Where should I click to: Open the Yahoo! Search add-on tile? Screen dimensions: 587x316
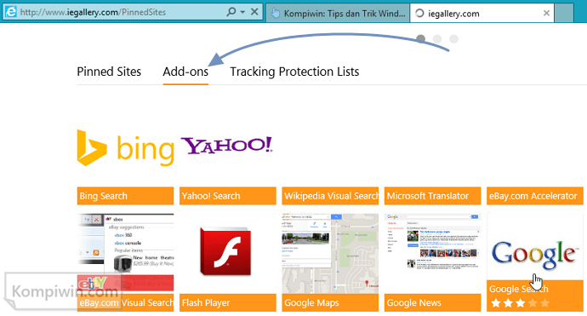click(228, 196)
